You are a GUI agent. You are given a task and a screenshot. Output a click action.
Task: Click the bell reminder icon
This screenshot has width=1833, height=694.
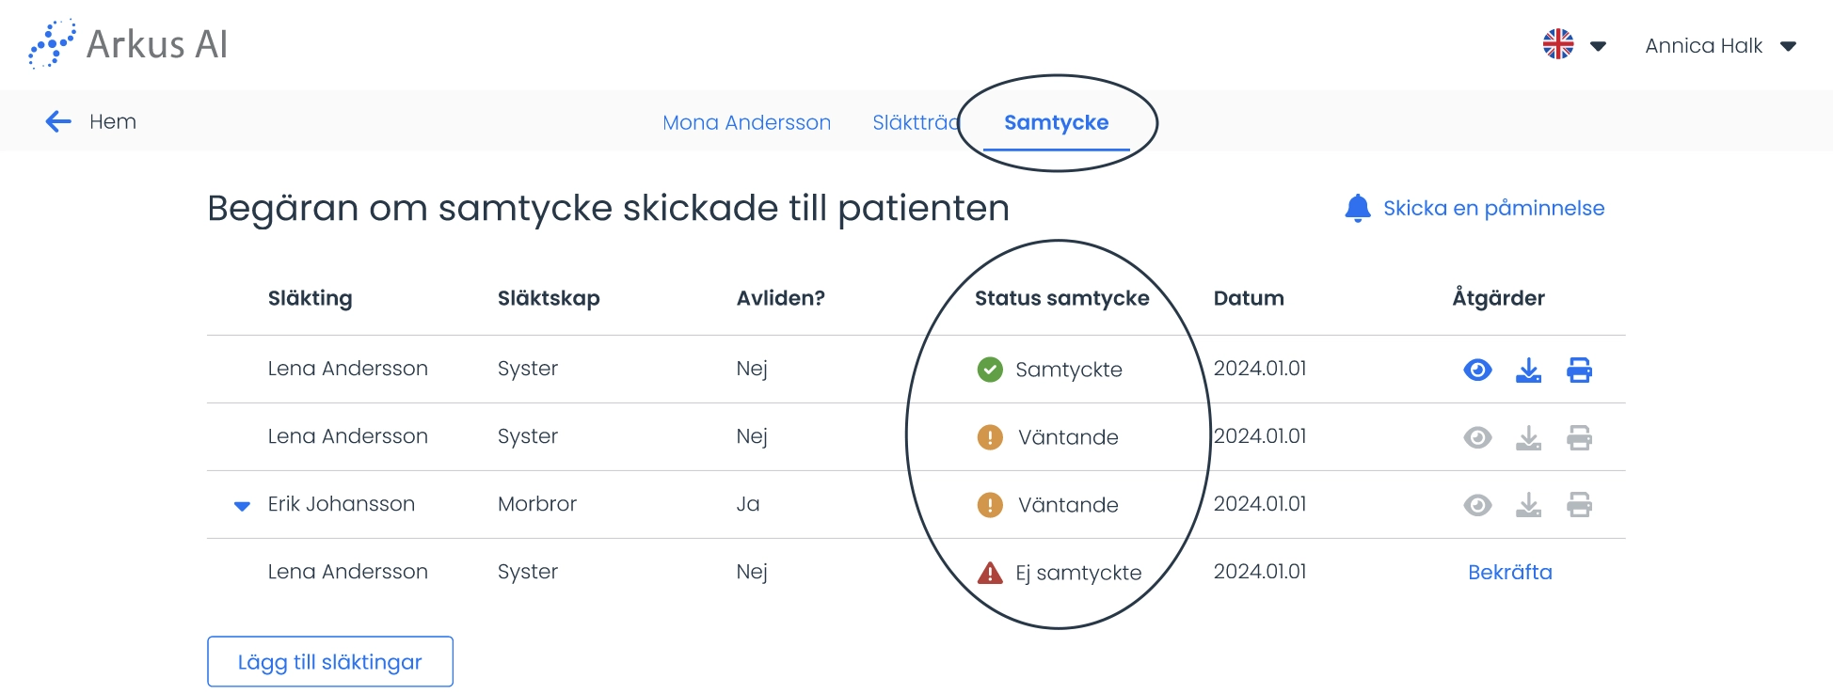pos(1357,208)
